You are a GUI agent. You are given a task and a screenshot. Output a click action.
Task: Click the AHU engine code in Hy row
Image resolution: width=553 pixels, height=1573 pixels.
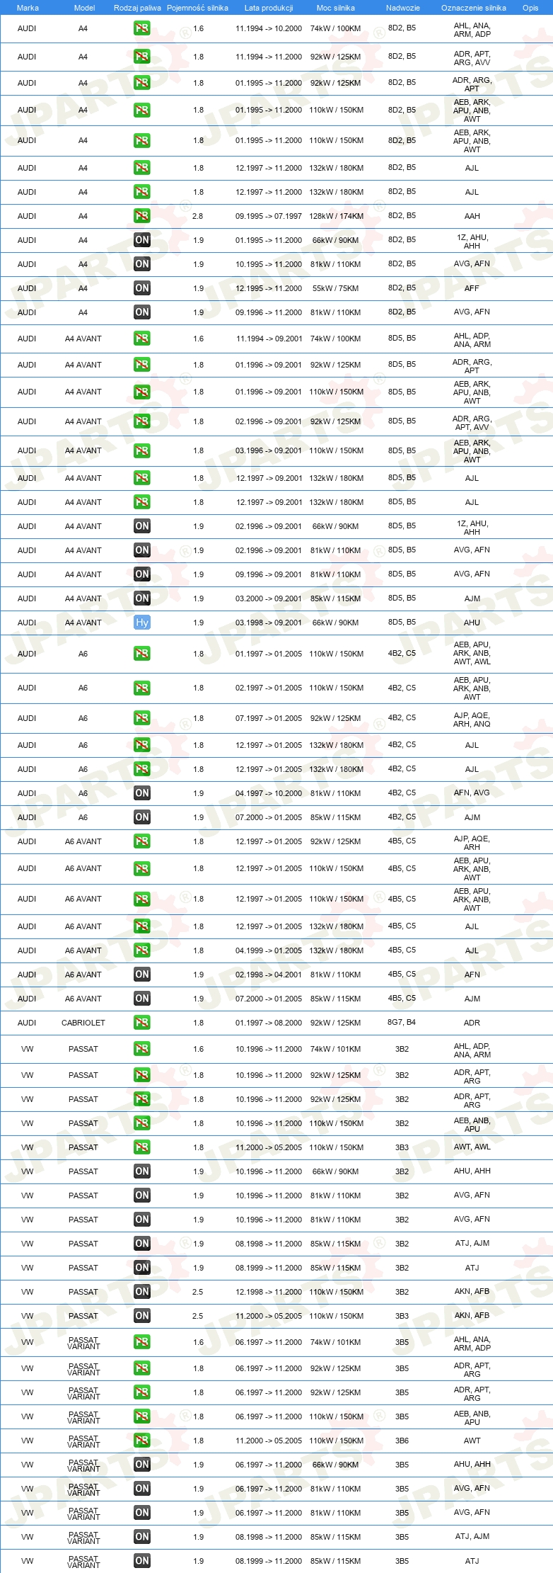472,623
